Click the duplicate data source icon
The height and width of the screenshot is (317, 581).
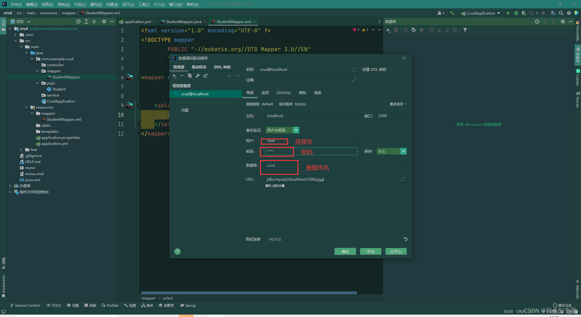(x=190, y=76)
